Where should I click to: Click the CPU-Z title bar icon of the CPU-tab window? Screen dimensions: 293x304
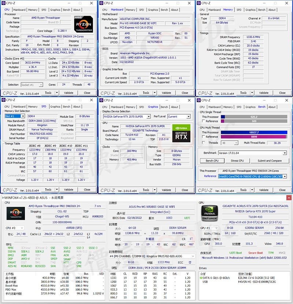[x=4, y=3]
